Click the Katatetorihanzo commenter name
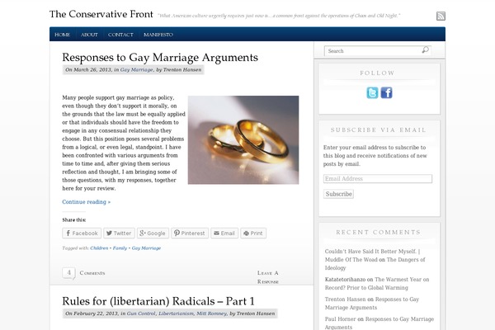Screen dimensions: 495x330 345,280
